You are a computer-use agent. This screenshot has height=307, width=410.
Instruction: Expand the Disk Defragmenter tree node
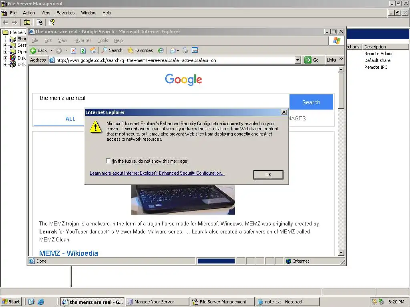click(5, 58)
